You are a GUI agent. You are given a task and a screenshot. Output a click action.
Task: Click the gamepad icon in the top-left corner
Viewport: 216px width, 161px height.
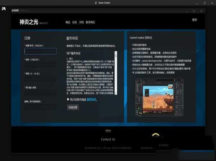point(4,10)
